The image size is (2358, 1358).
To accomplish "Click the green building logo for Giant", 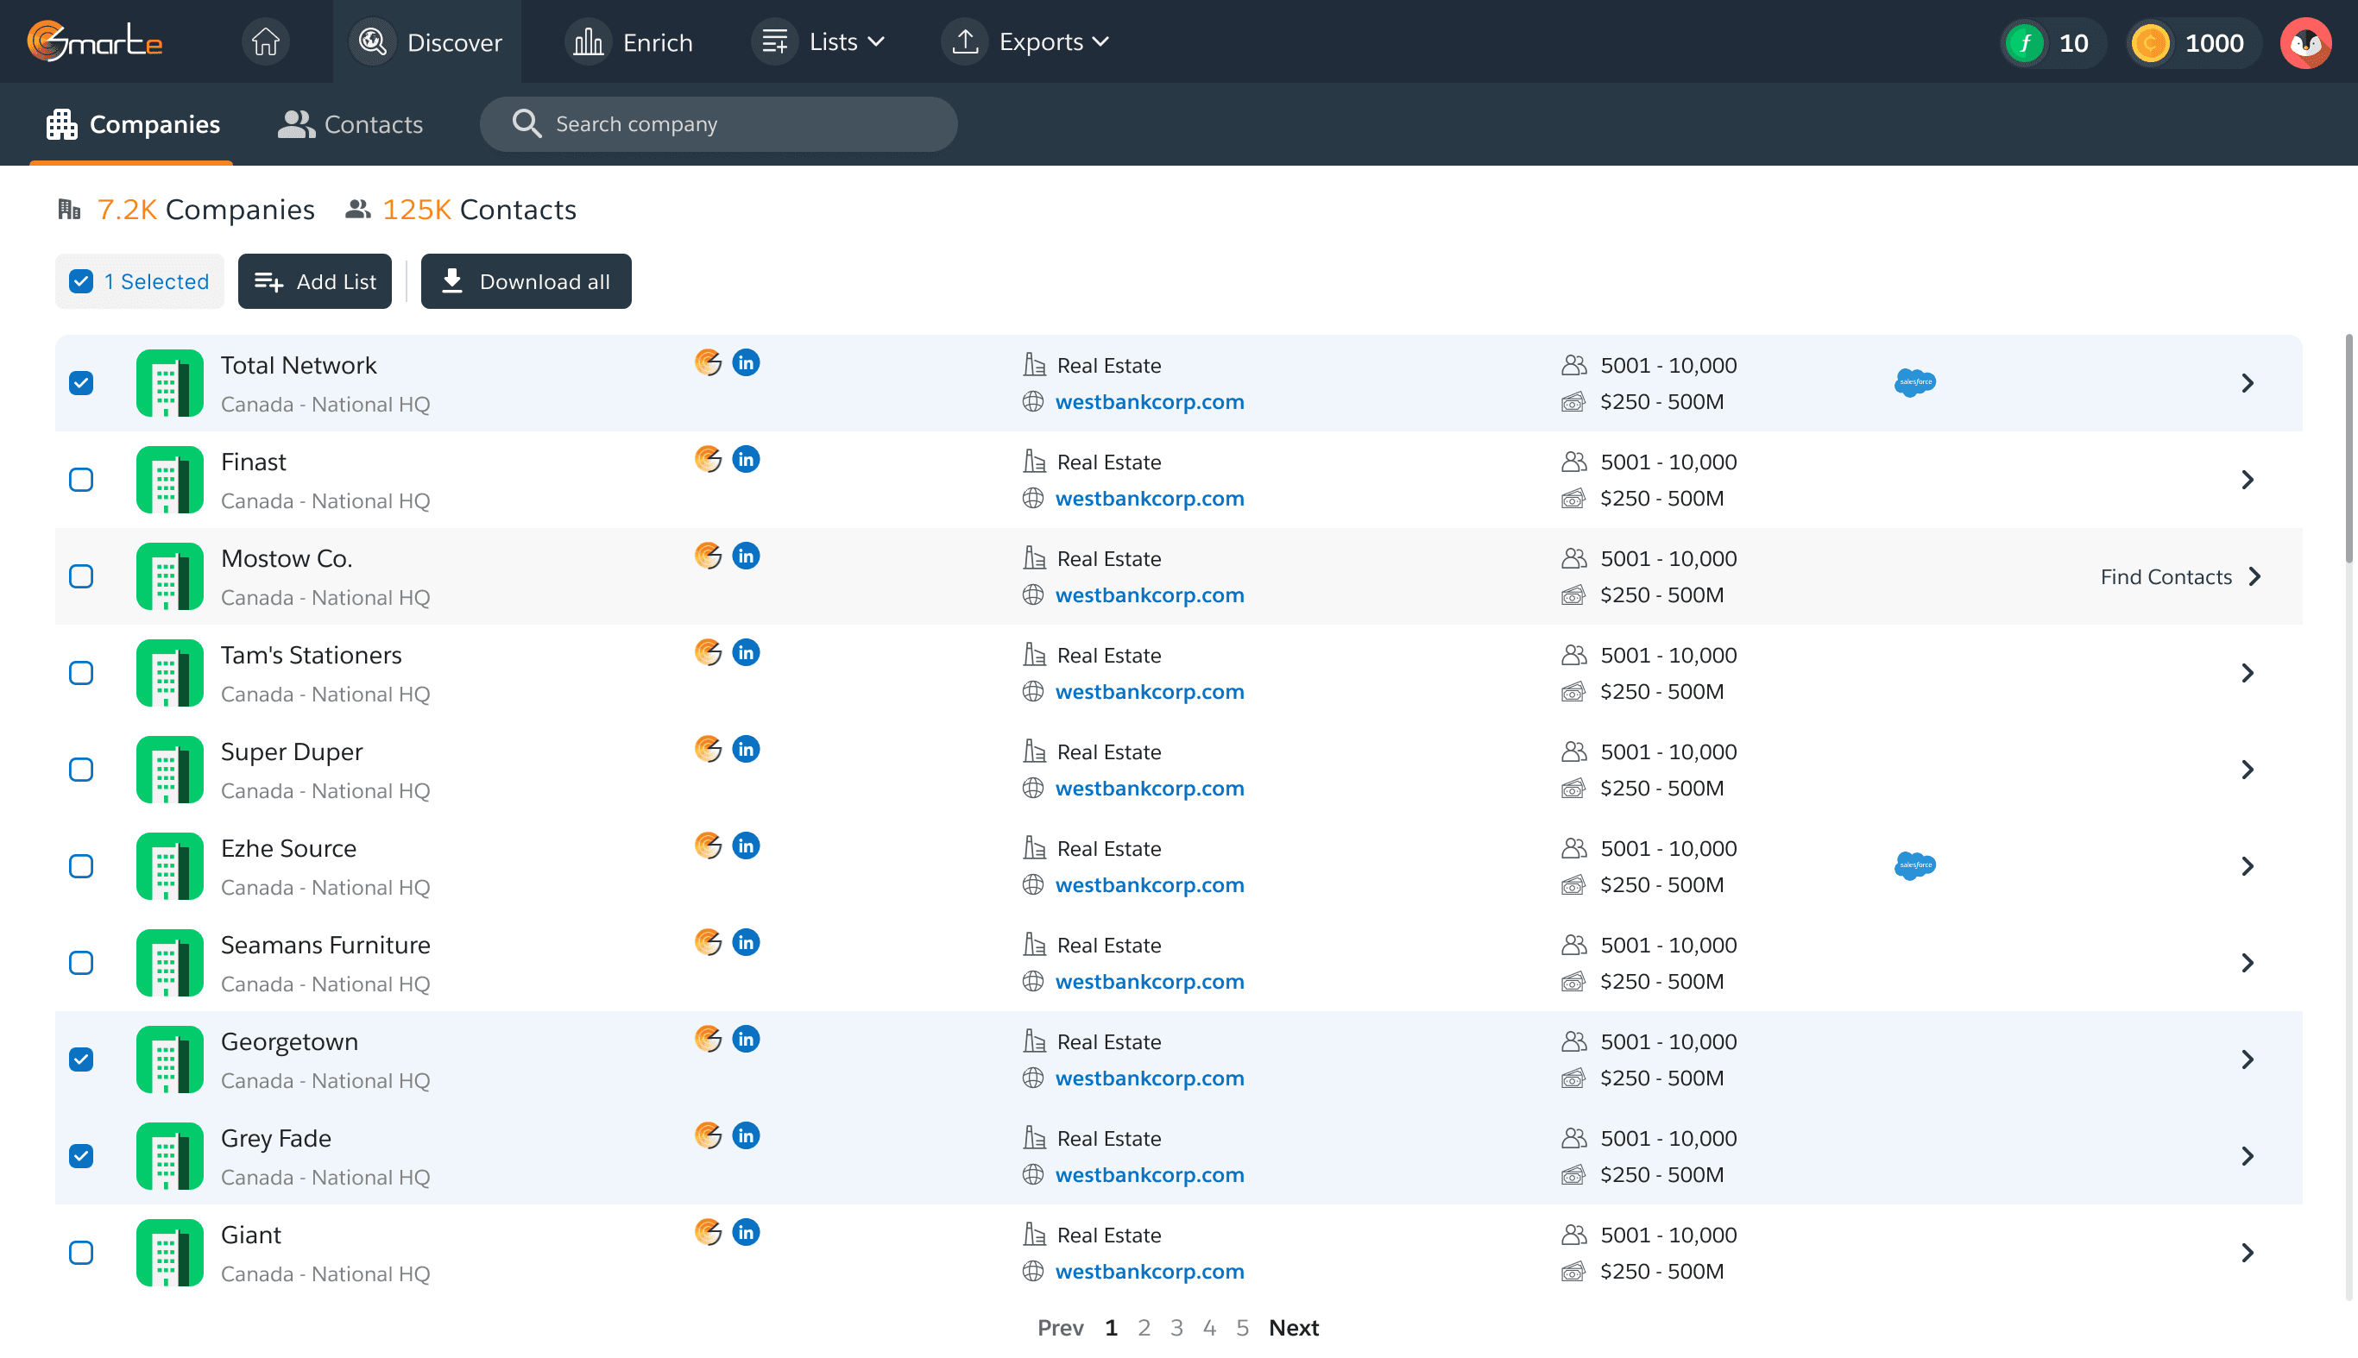I will 170,1253.
